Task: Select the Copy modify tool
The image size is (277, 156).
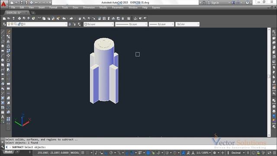Action: pyautogui.click(x=8, y=36)
